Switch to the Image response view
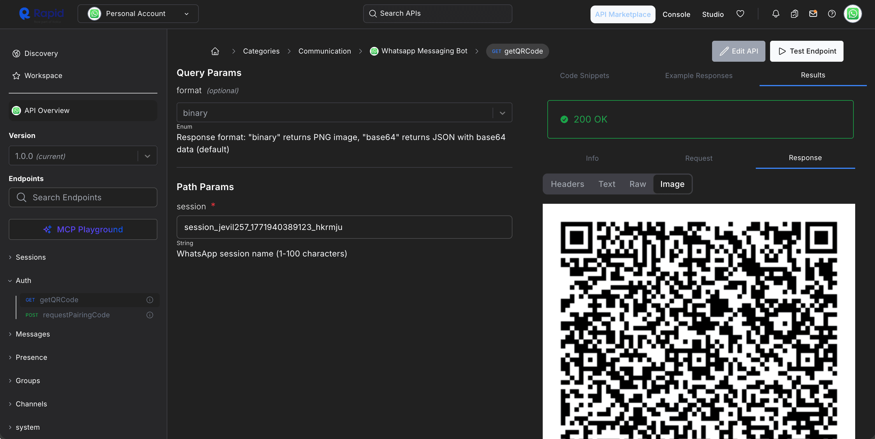The width and height of the screenshot is (875, 439). [x=672, y=184]
